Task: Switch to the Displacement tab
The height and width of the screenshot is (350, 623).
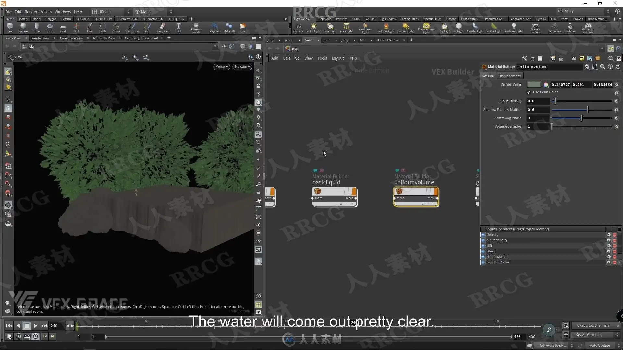Action: click(509, 76)
